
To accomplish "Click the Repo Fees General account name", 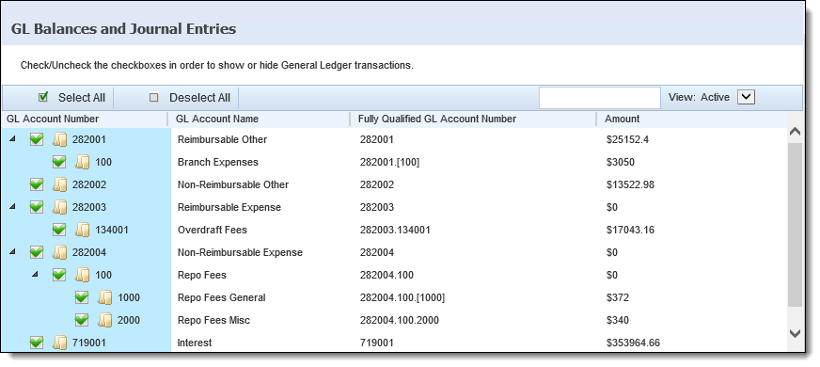I will click(222, 297).
